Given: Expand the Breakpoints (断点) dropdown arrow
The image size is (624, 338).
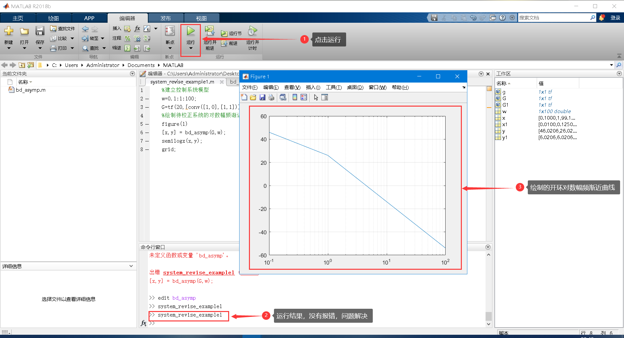Looking at the screenshot, I should [170, 48].
